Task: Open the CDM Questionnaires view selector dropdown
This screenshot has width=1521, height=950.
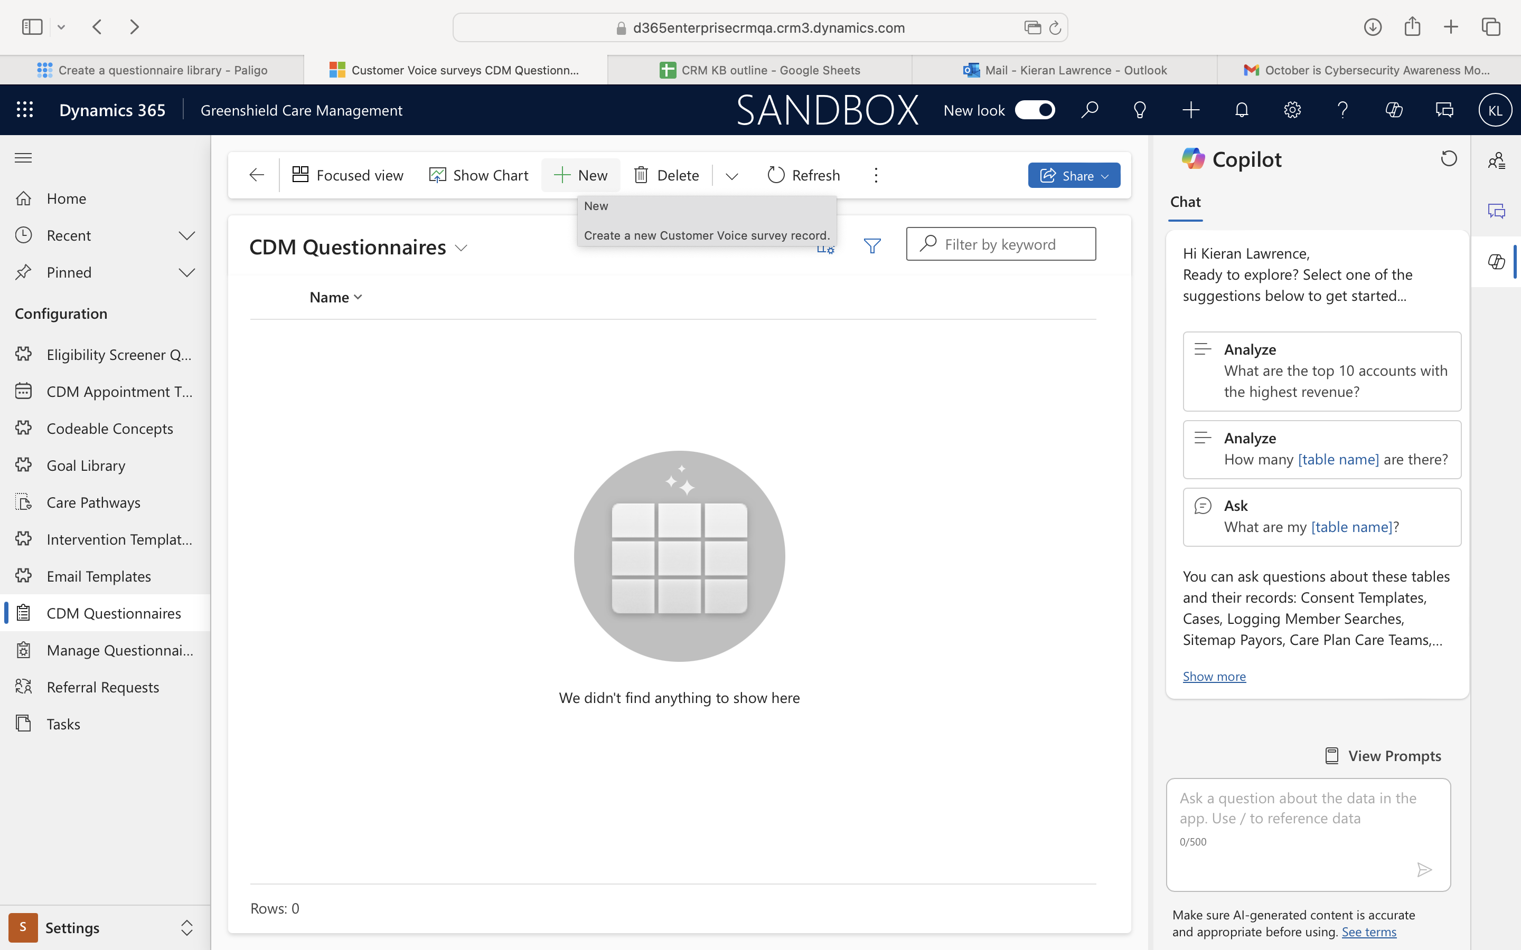Action: click(x=461, y=248)
